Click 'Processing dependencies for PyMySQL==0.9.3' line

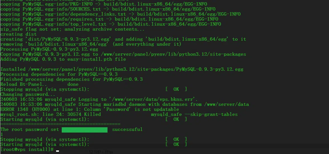pos(59,74)
